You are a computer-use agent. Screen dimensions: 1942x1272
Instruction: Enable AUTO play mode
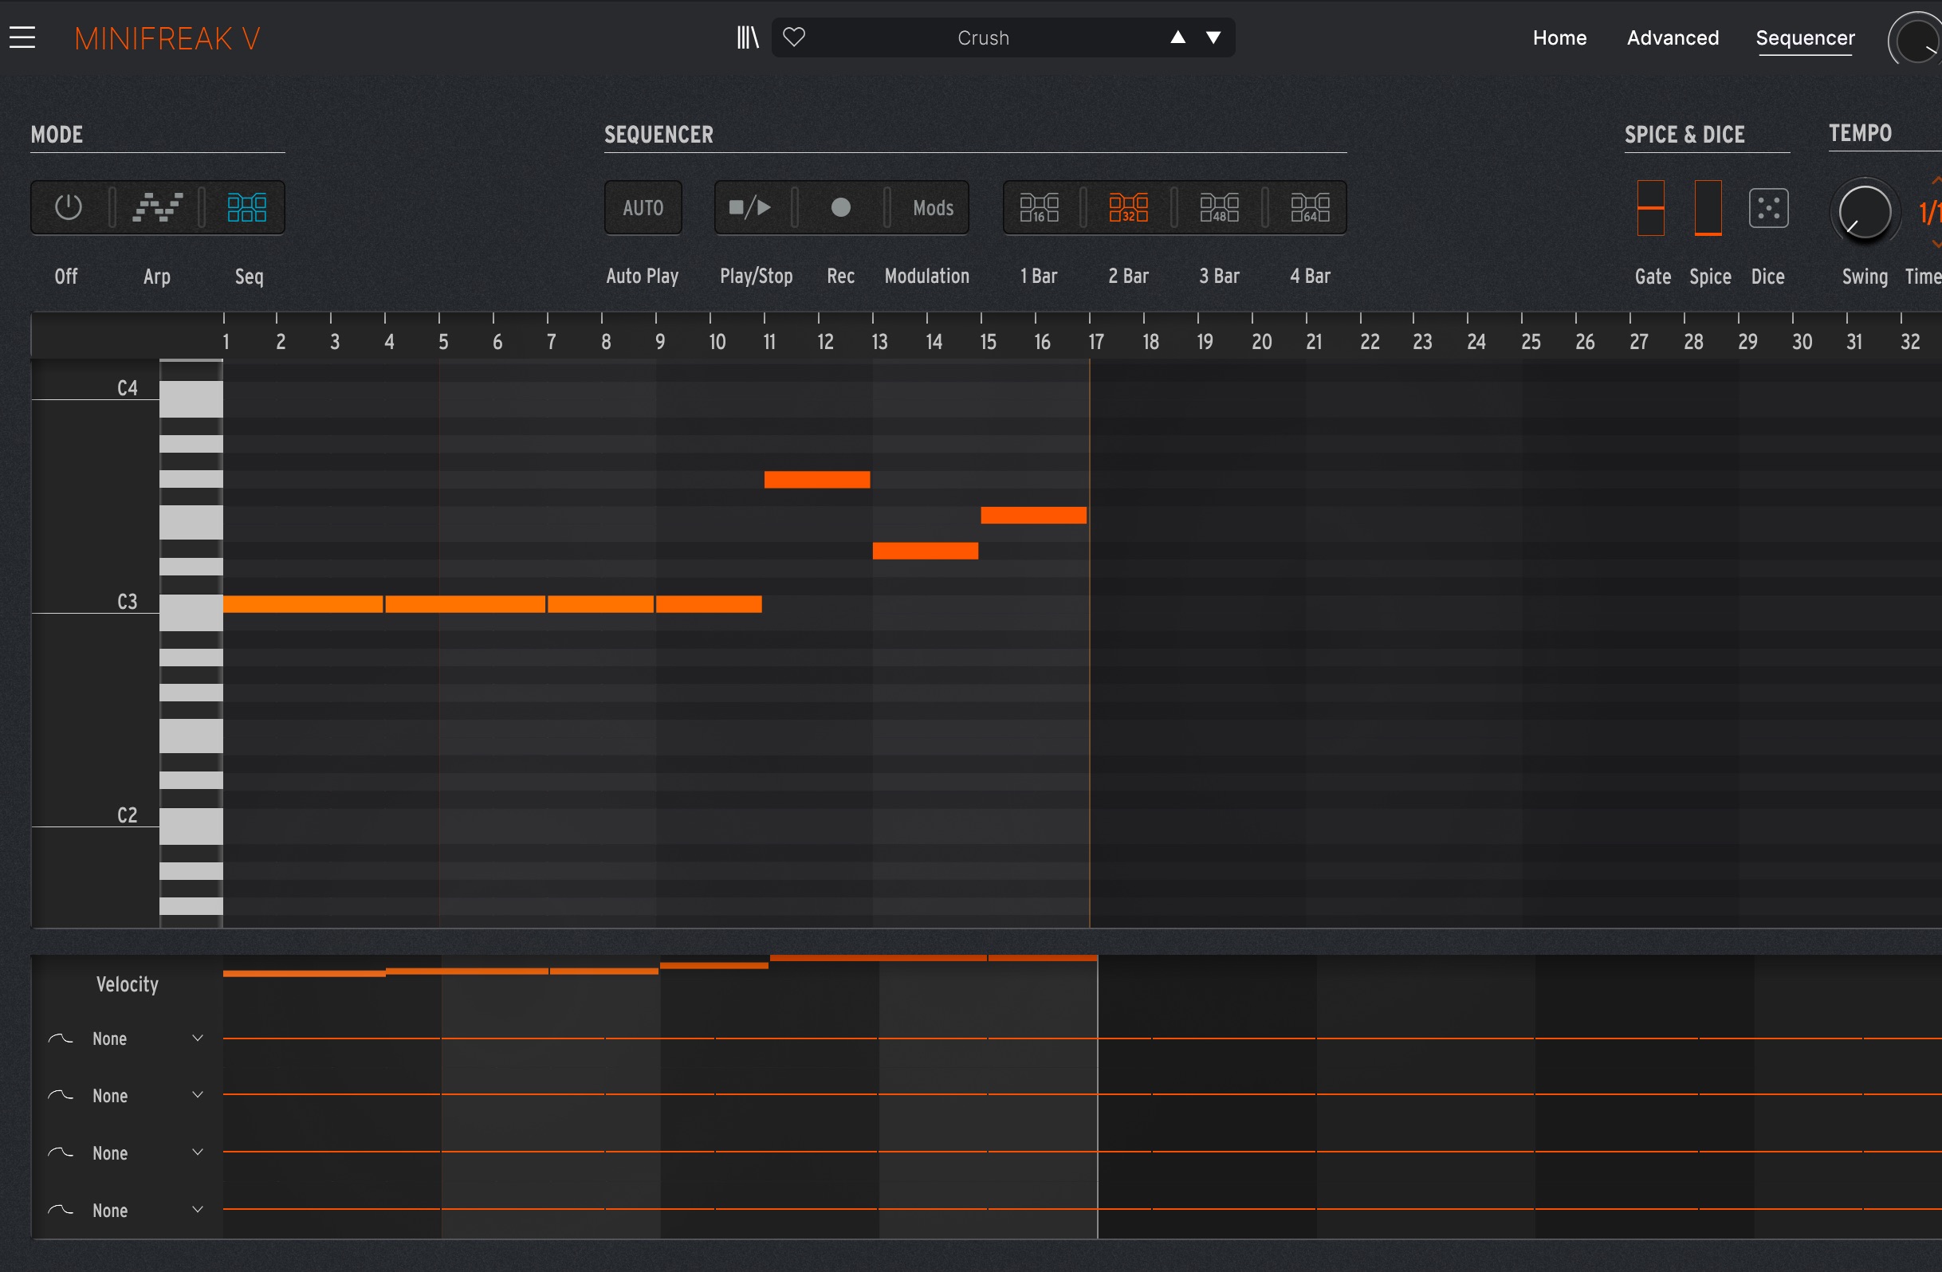click(643, 207)
